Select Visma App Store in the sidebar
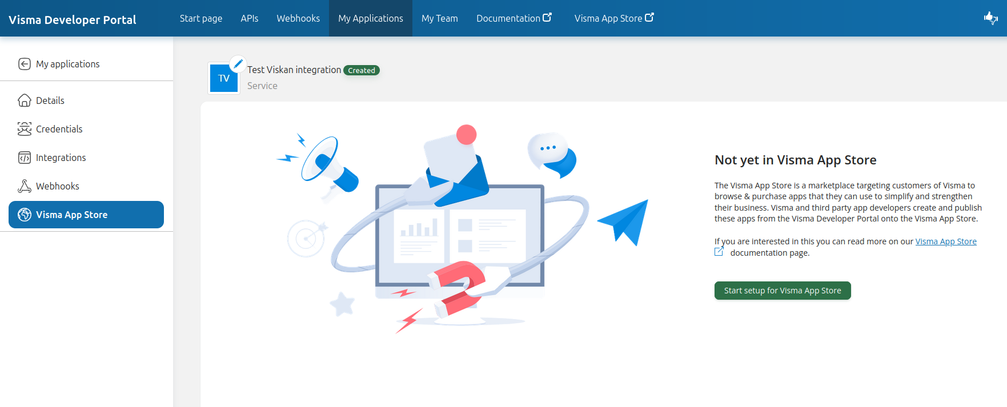Viewport: 1007px width, 407px height. pyautogui.click(x=86, y=215)
